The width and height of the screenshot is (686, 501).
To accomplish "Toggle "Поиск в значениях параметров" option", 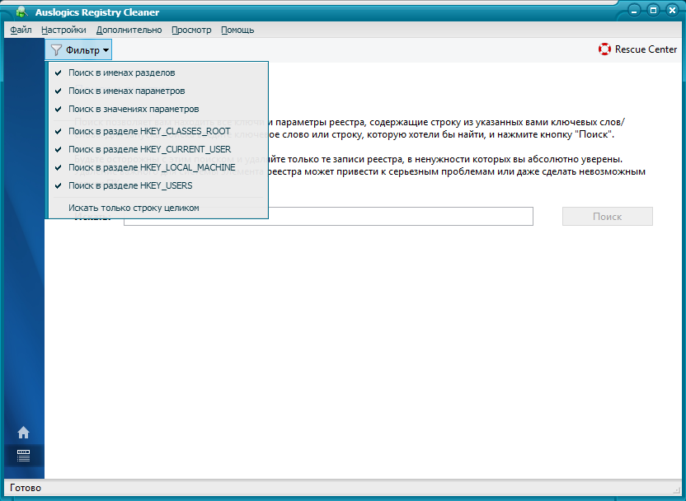I will click(158, 109).
